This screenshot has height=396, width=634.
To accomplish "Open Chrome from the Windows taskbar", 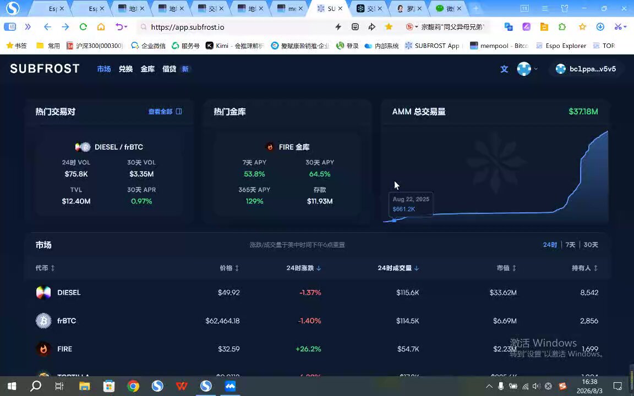I will point(133,386).
